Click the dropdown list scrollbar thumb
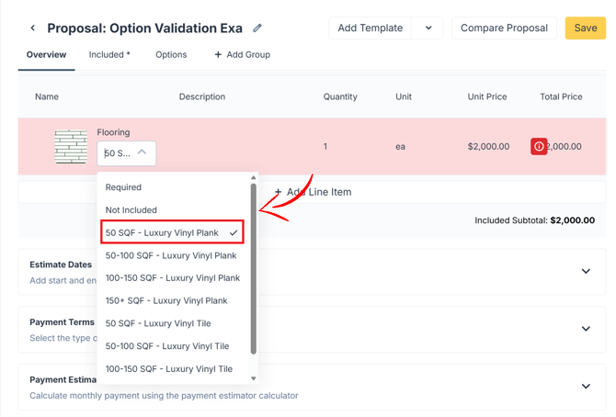Screen dimensions: 616x417 point(254,269)
